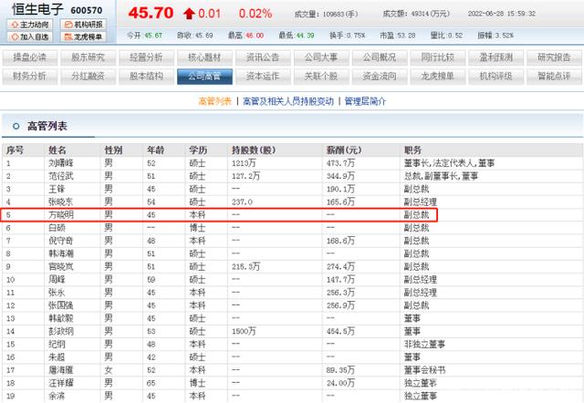Go to the 资讯公告 tab
Image resolution: width=584 pixels, height=403 pixels.
(263, 57)
